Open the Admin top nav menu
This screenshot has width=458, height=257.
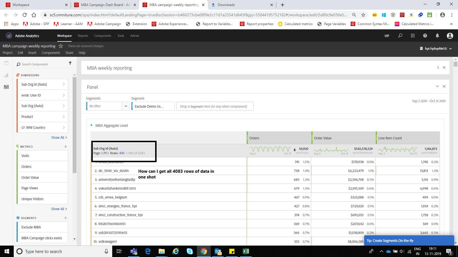[135, 36]
